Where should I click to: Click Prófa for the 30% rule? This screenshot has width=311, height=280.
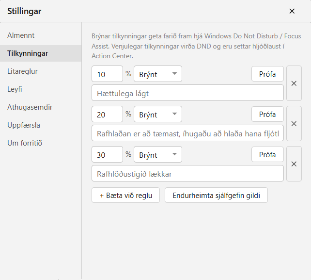point(267,154)
